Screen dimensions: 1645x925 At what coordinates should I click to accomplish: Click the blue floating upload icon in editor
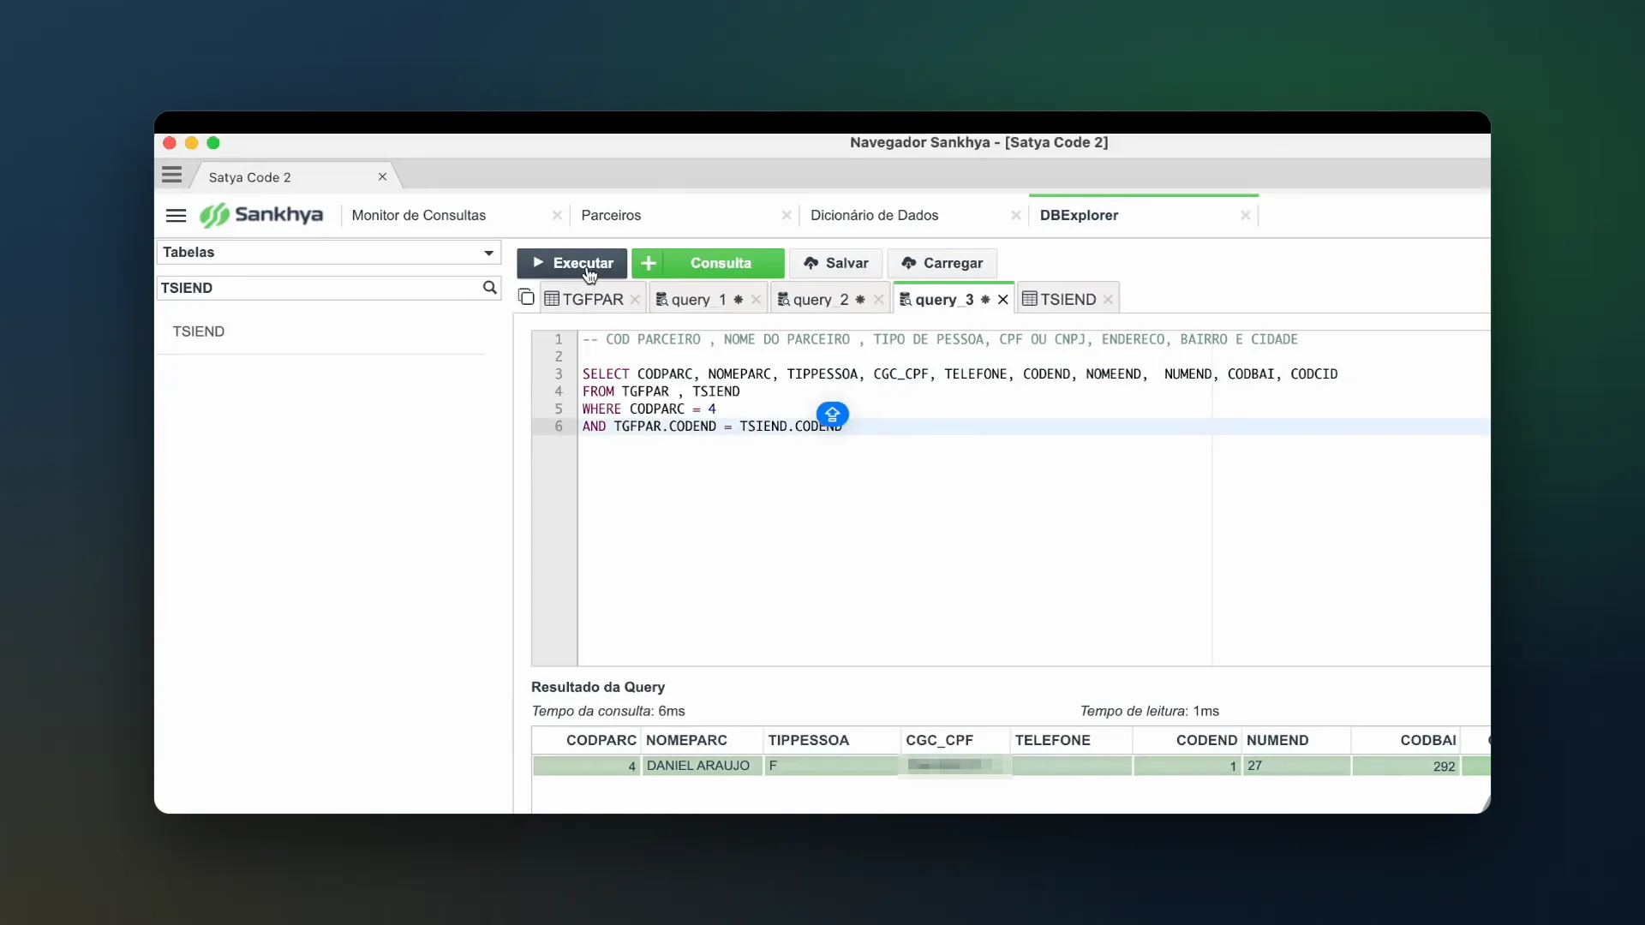click(832, 415)
